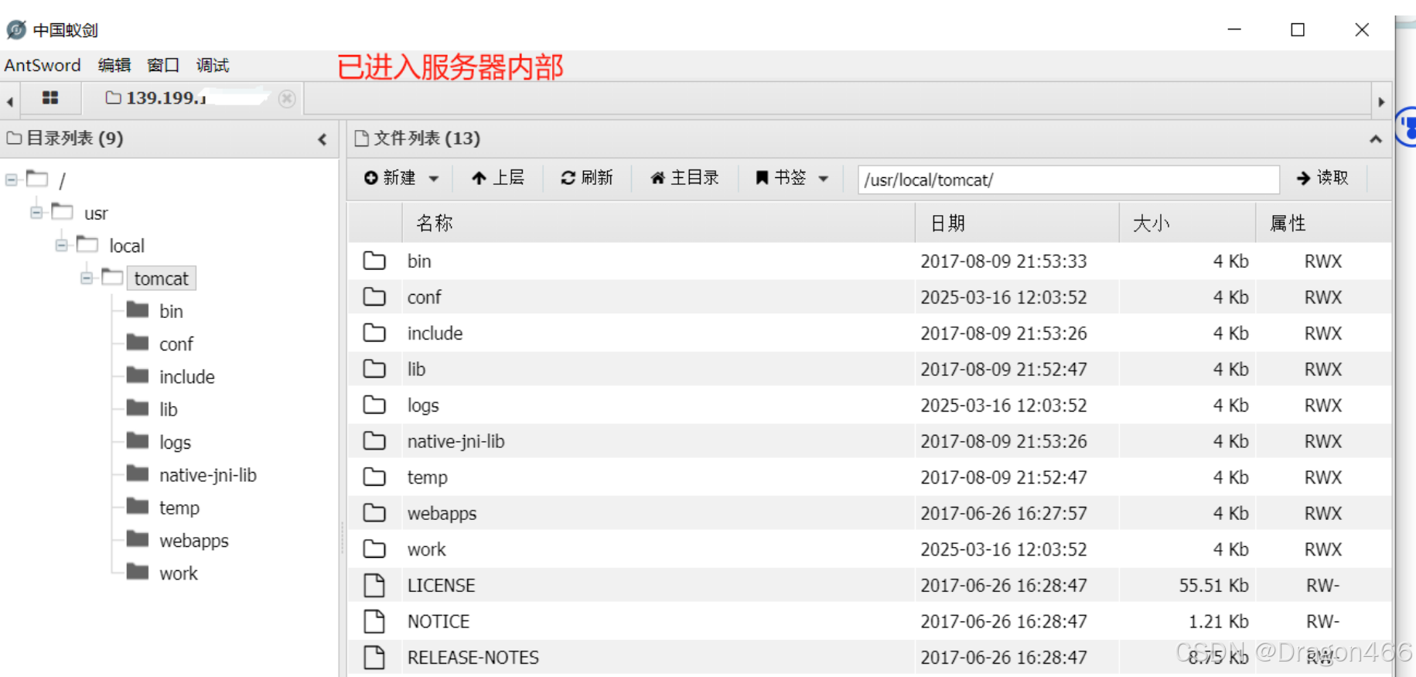This screenshot has width=1416, height=677.
Task: Sort files by the 名称 column header
Action: pyautogui.click(x=658, y=224)
